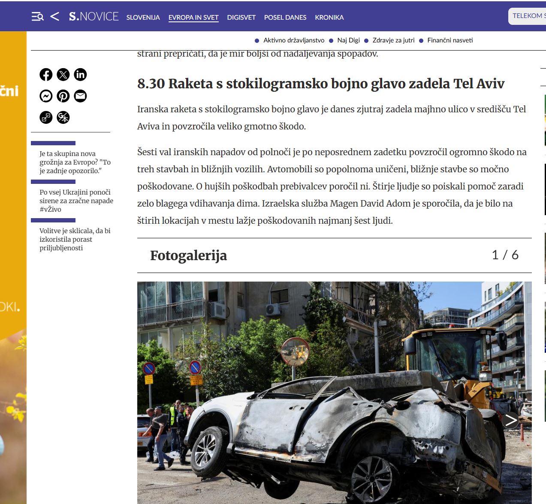The height and width of the screenshot is (504, 546).
Task: Click the translate icon
Action: pos(63,117)
